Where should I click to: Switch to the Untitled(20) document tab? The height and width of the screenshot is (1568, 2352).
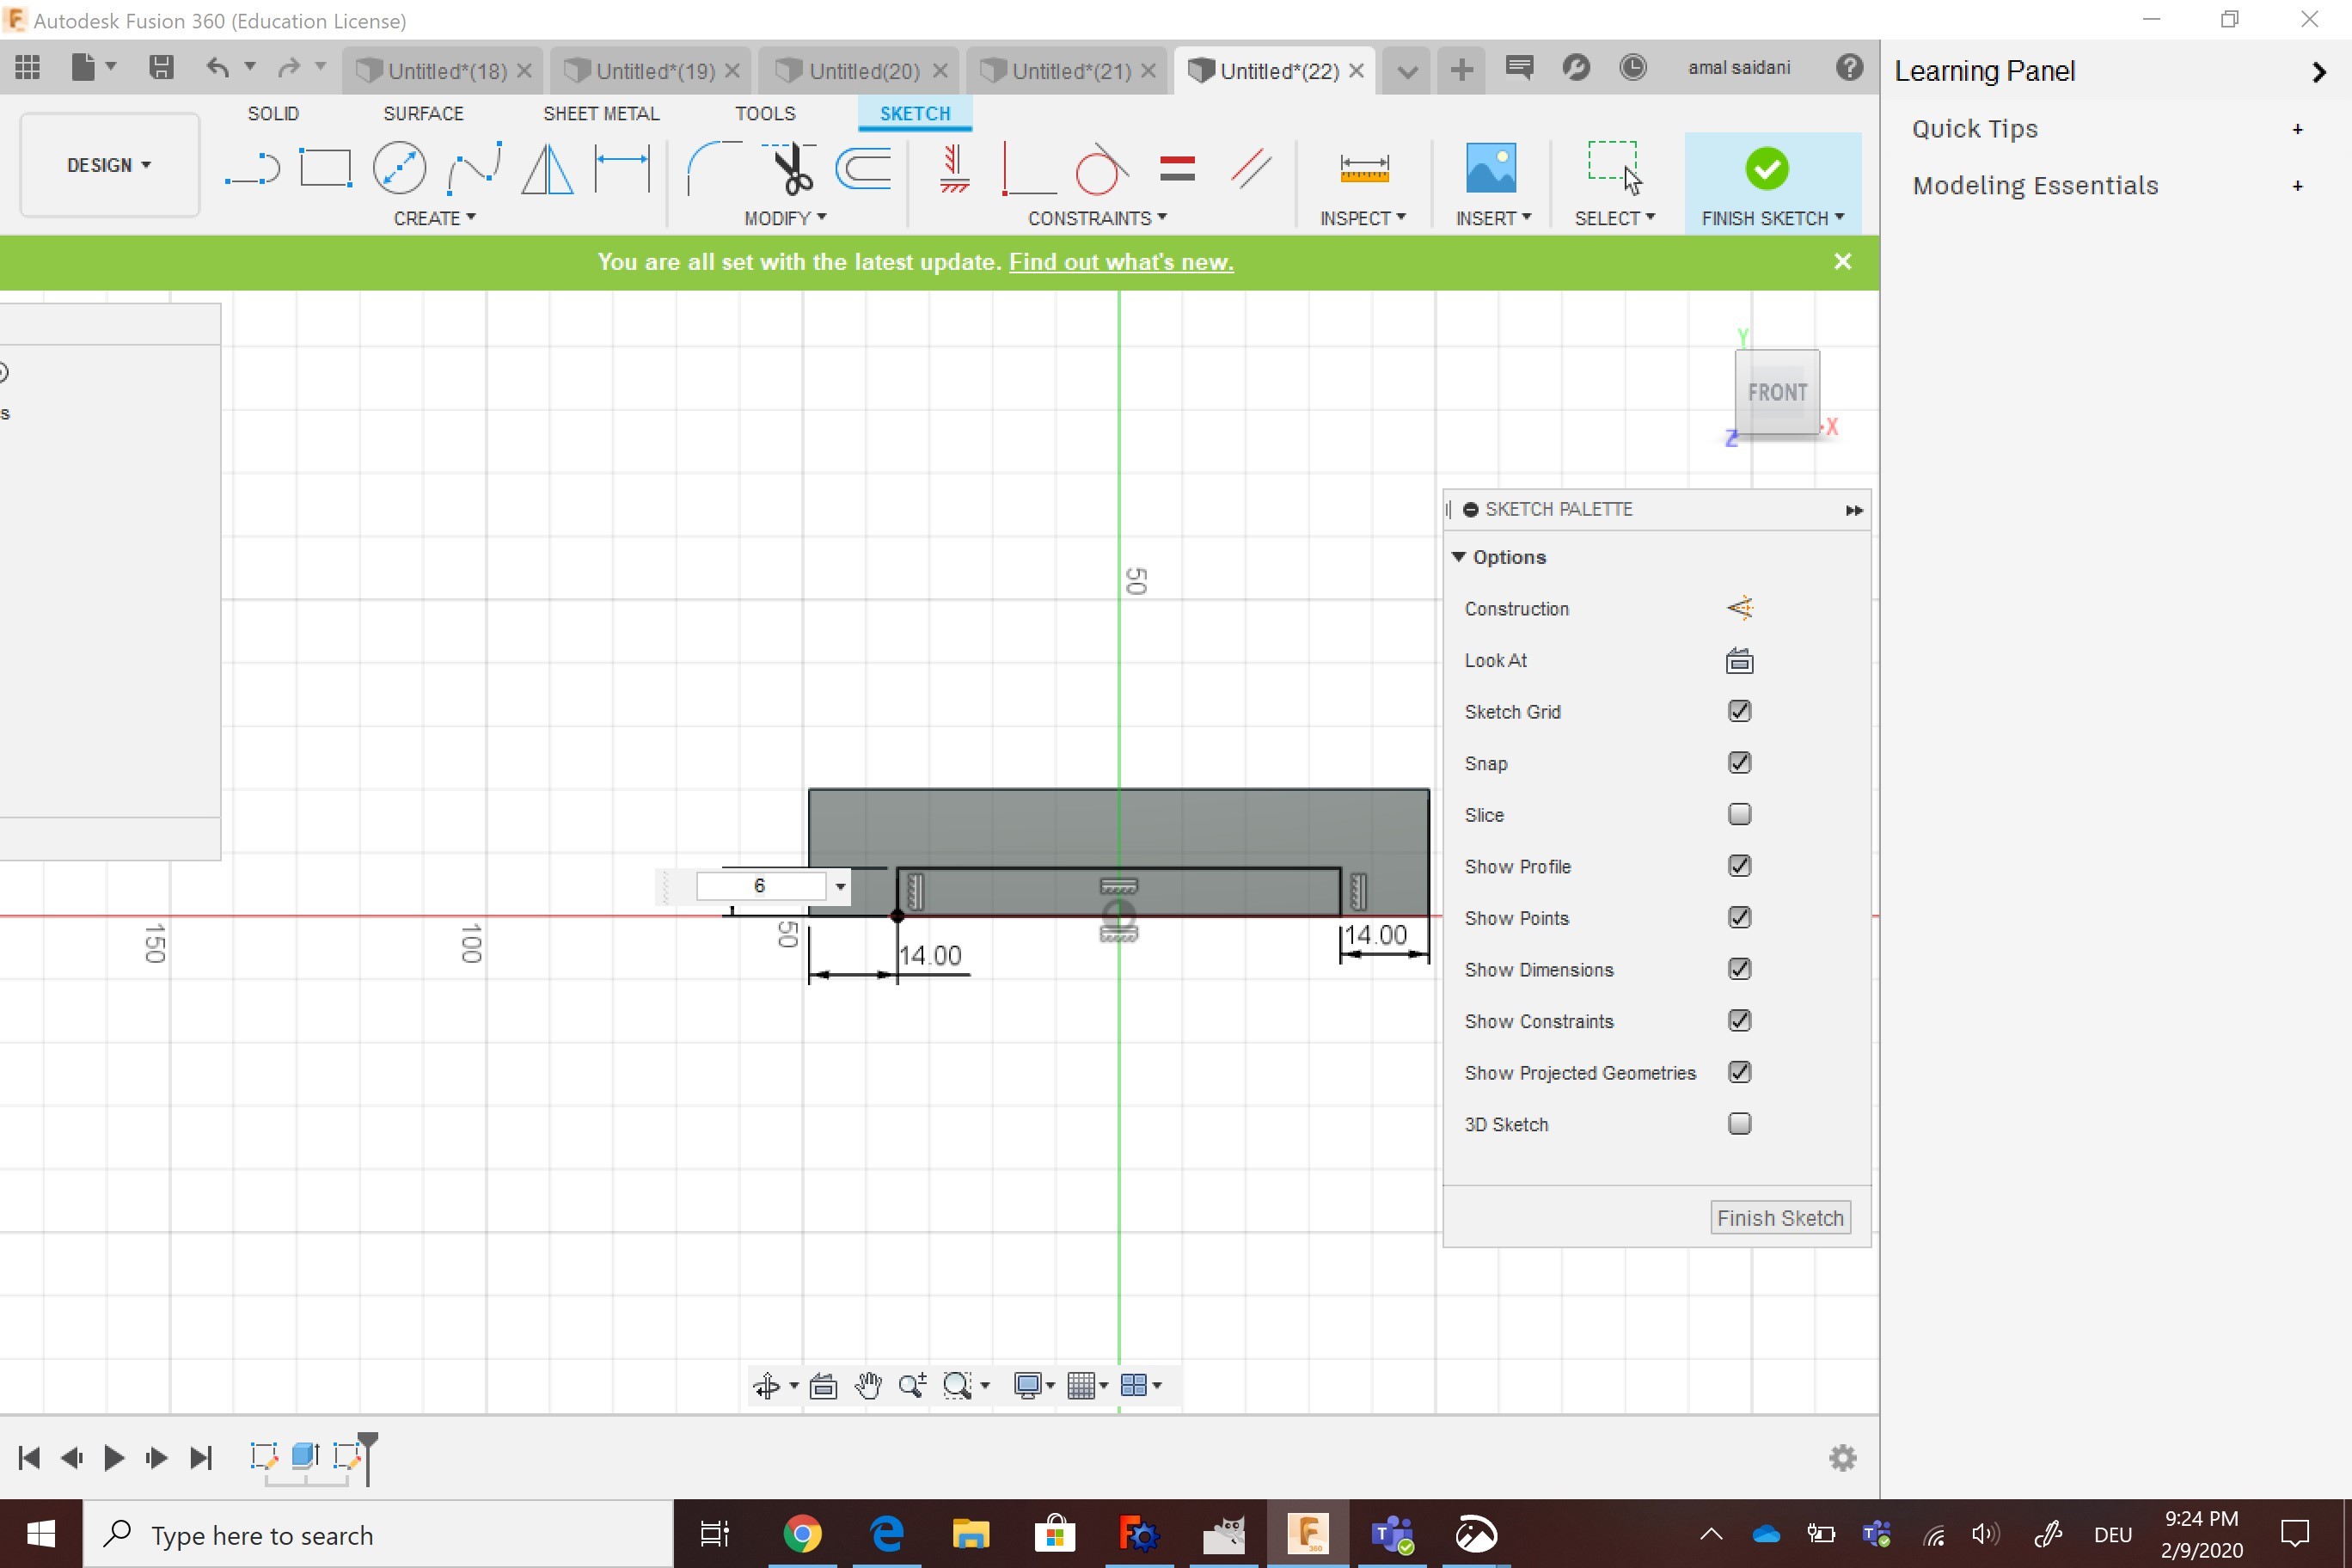tap(863, 71)
